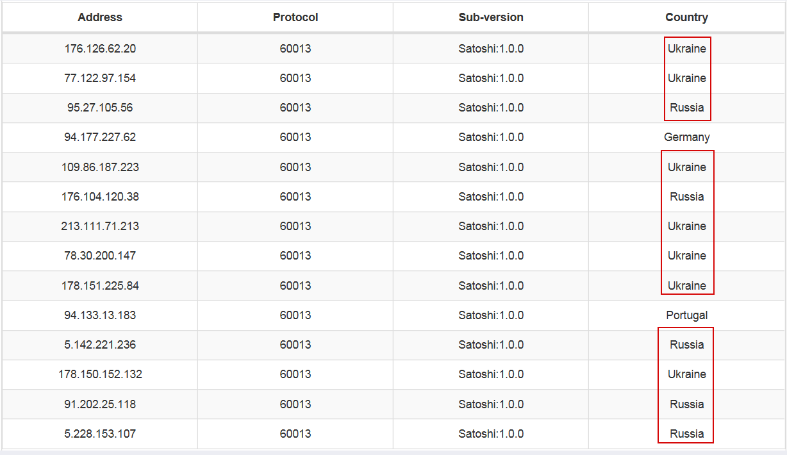The image size is (787, 455).
Task: Select the address 91.202.25.118
Action: tap(100, 404)
